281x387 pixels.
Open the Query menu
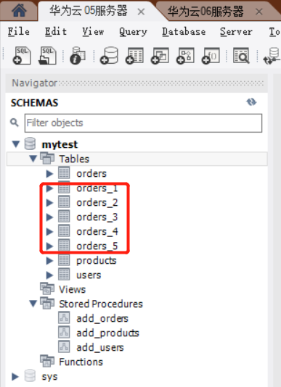pos(133,32)
